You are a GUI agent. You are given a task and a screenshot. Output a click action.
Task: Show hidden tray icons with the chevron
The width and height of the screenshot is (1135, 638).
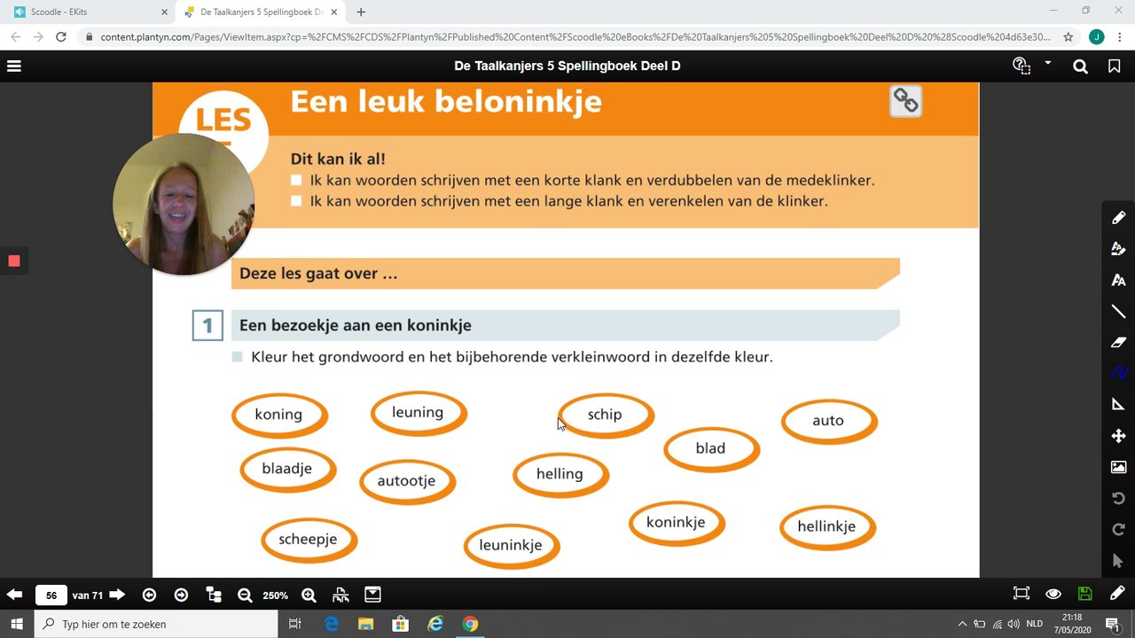pyautogui.click(x=962, y=624)
